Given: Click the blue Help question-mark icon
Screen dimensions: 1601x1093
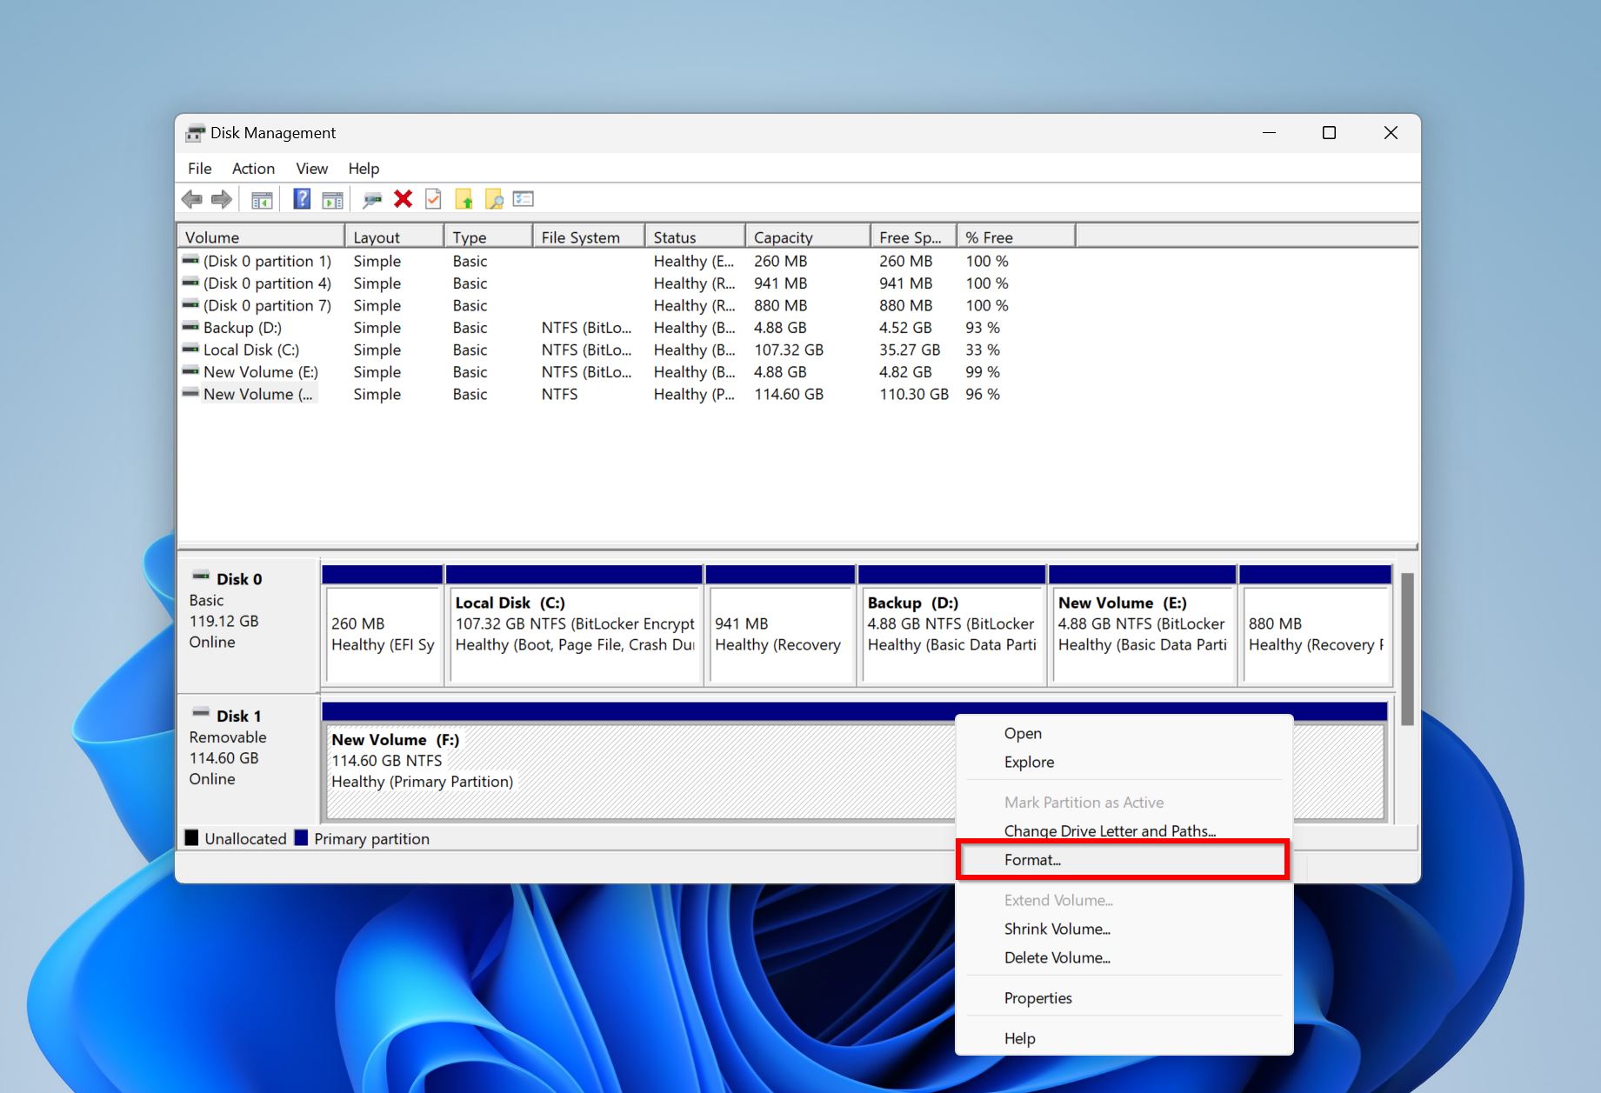Looking at the screenshot, I should coord(301,199).
